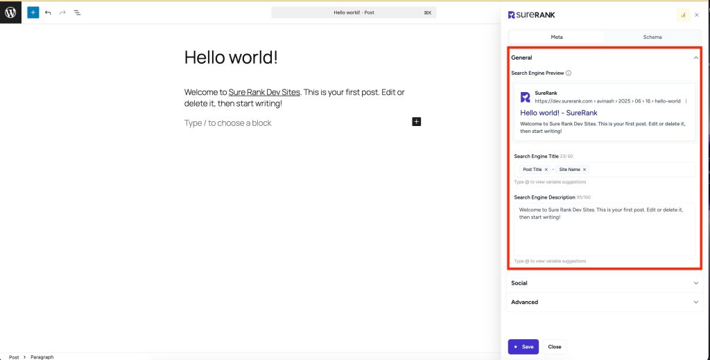Image resolution: width=710 pixels, height=360 pixels.
Task: Click the WordPress logo icon
Action: 10,12
